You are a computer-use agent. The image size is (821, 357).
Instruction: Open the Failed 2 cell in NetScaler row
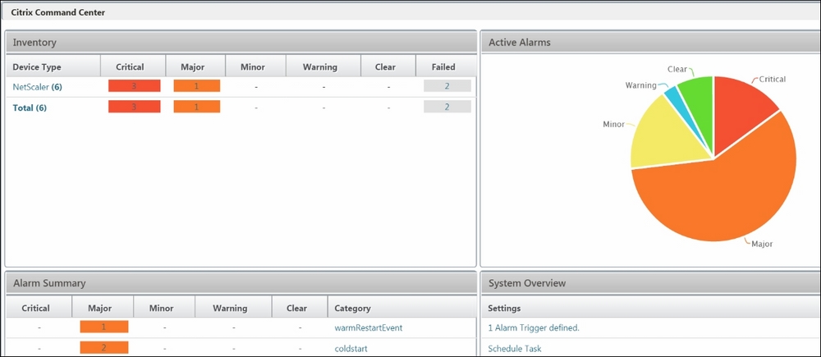[x=447, y=86]
